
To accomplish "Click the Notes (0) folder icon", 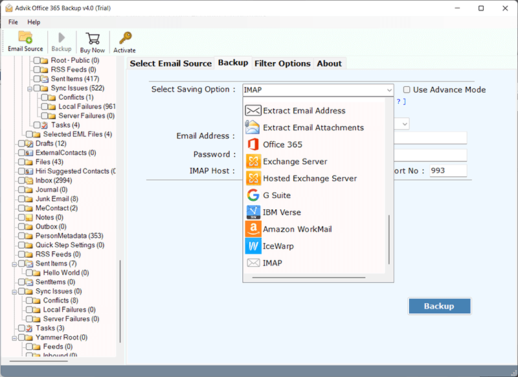I will [x=29, y=218].
